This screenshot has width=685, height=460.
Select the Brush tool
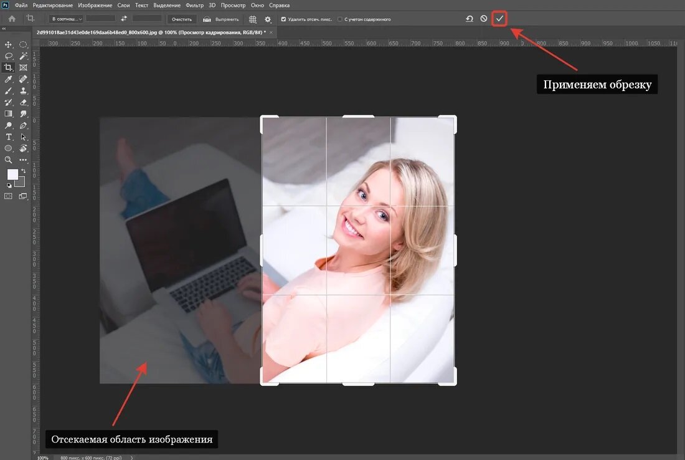(x=8, y=90)
